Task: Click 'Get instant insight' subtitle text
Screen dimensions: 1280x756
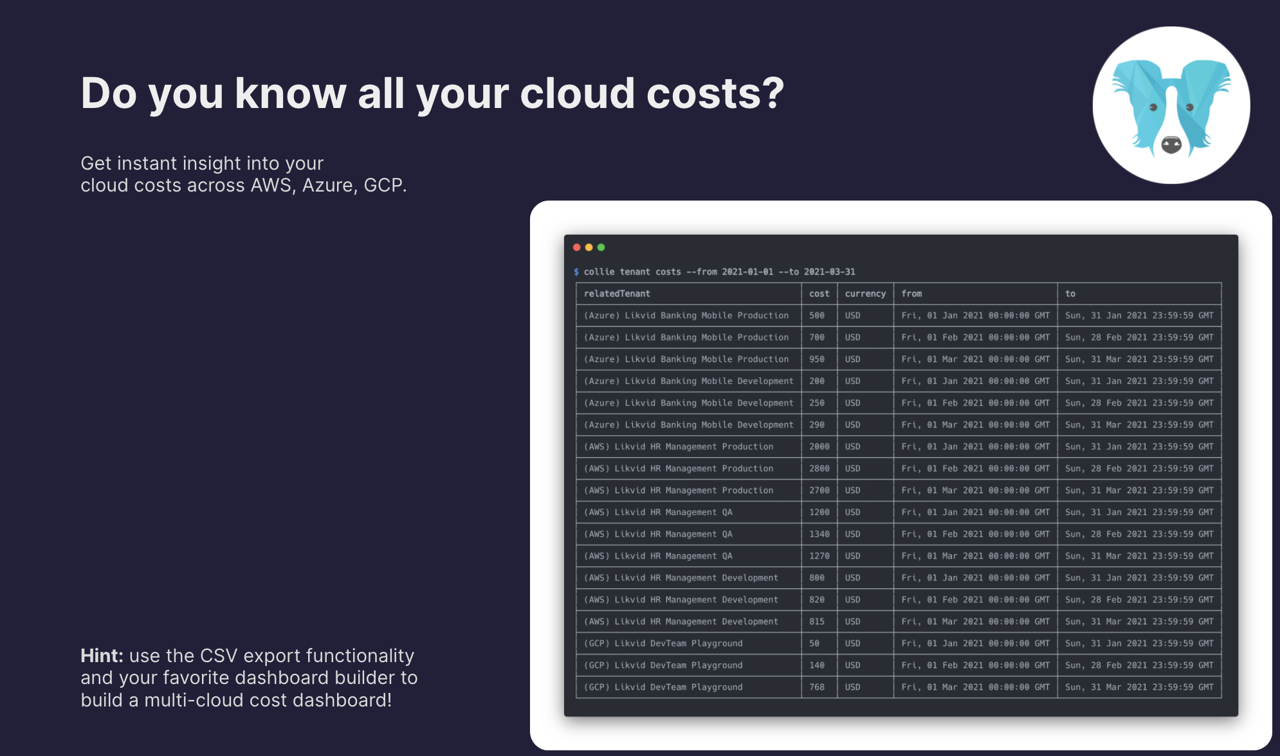Action: 202,163
